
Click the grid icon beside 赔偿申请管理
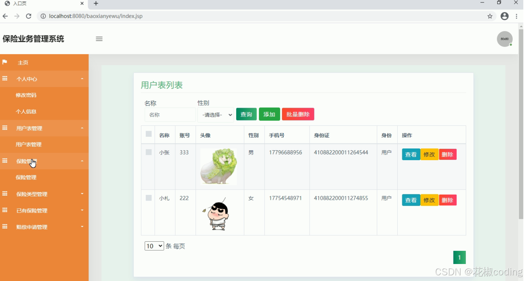[5, 227]
